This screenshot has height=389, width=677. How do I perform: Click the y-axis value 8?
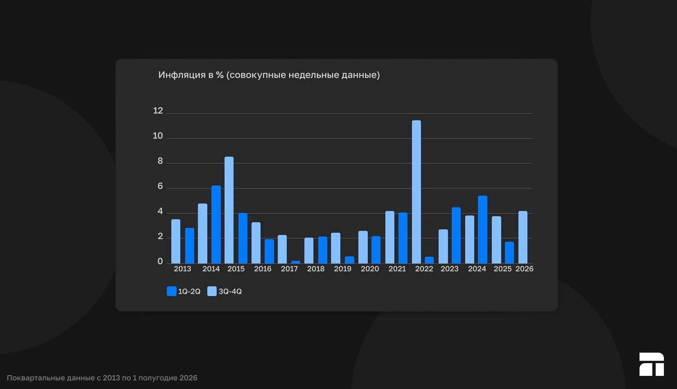[x=160, y=161]
